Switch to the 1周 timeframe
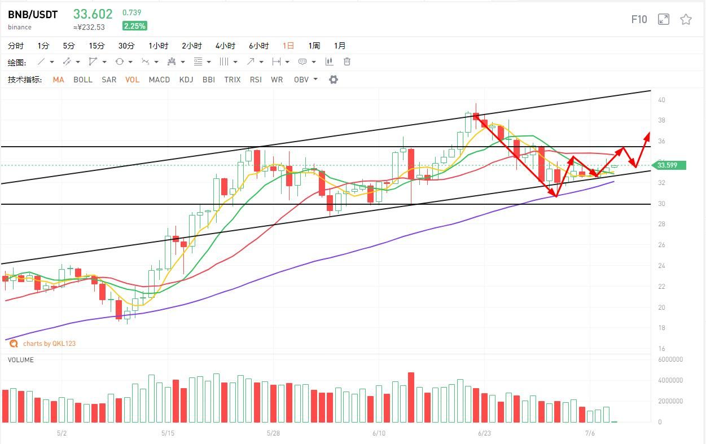706x444 pixels. (314, 46)
